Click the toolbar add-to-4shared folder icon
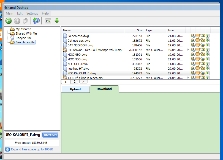The width and height of the screenshot is (223, 160). coord(36,21)
